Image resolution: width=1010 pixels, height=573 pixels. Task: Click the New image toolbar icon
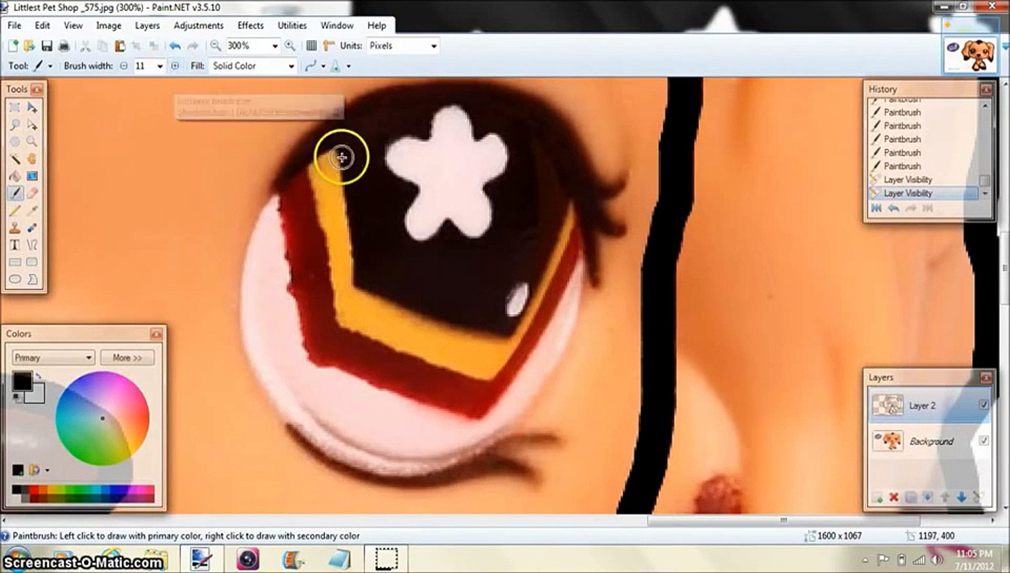13,46
